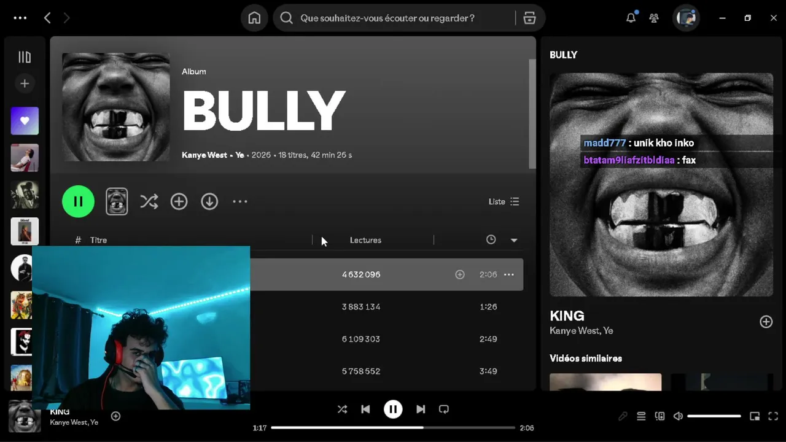This screenshot has height=442, width=786.
Task: Sort by Lectures column header
Action: tap(365, 240)
